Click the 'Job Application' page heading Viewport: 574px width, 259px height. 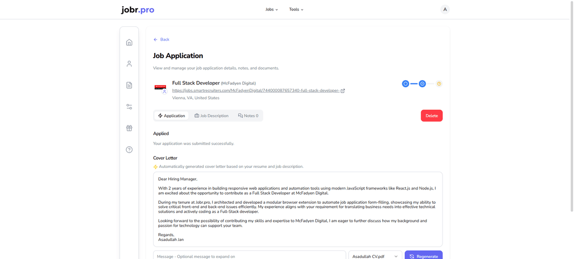[178, 56]
